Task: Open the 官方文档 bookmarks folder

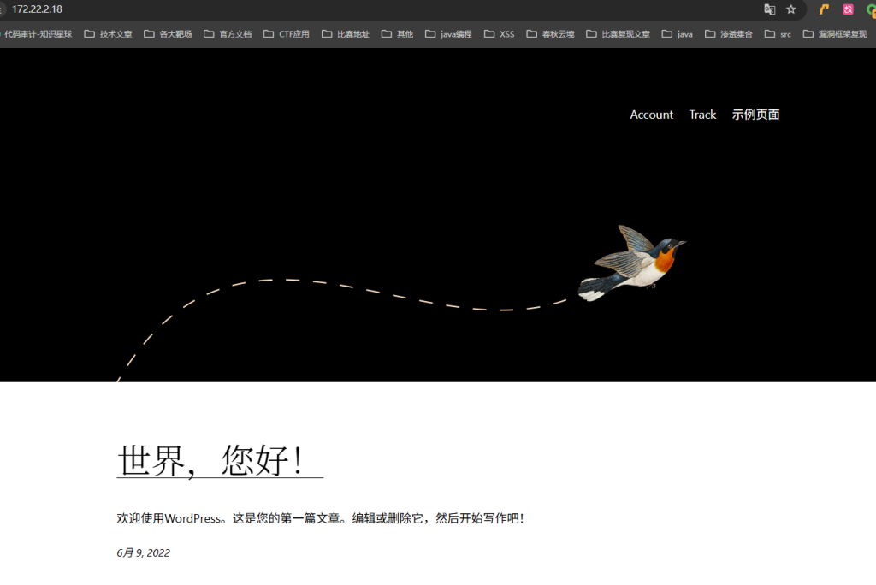Action: pos(228,34)
